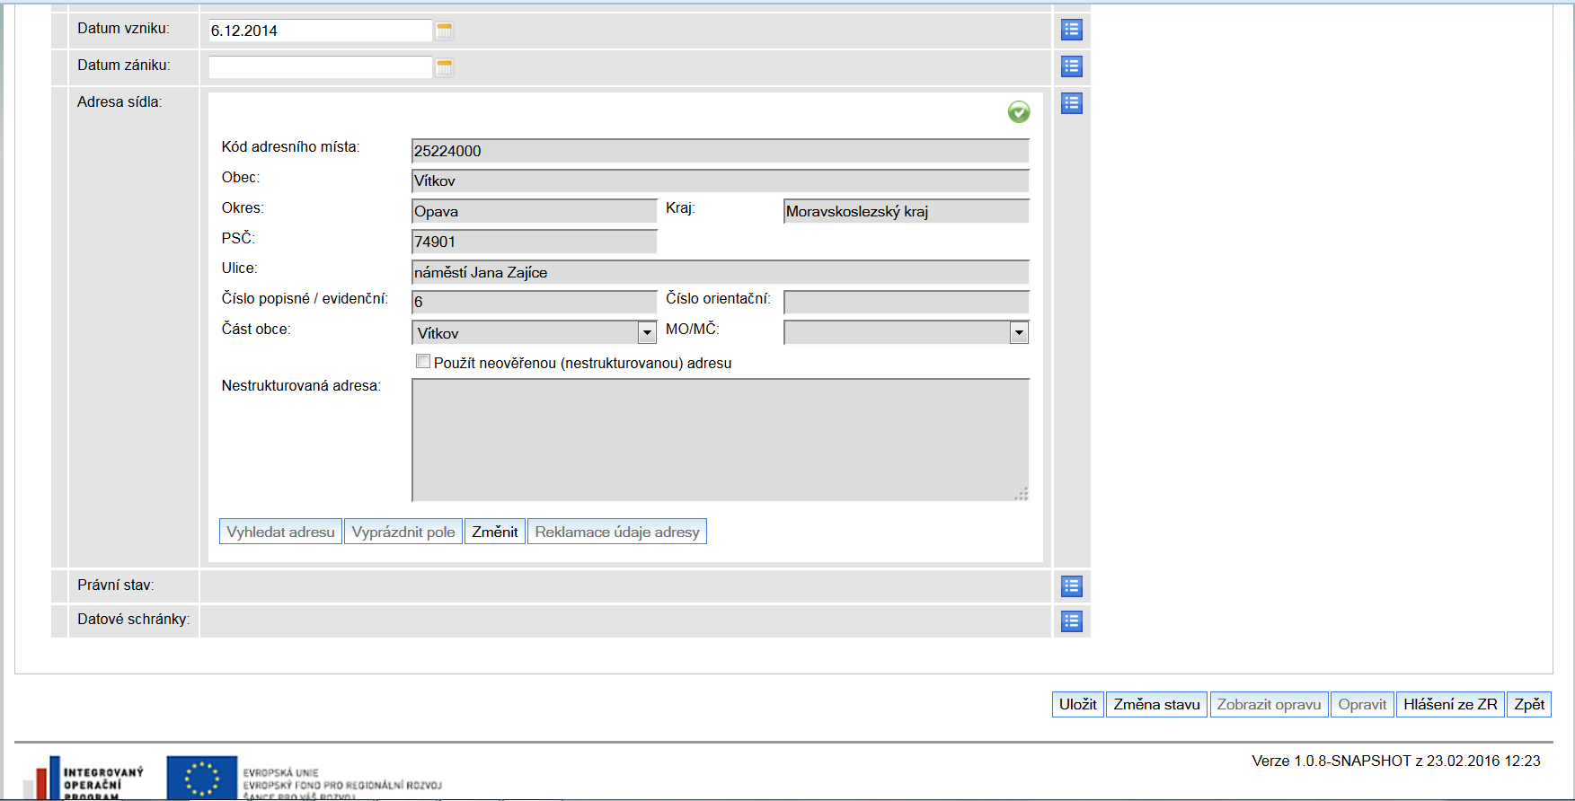
Task: Click the Kód adresního místa label
Action: click(290, 147)
